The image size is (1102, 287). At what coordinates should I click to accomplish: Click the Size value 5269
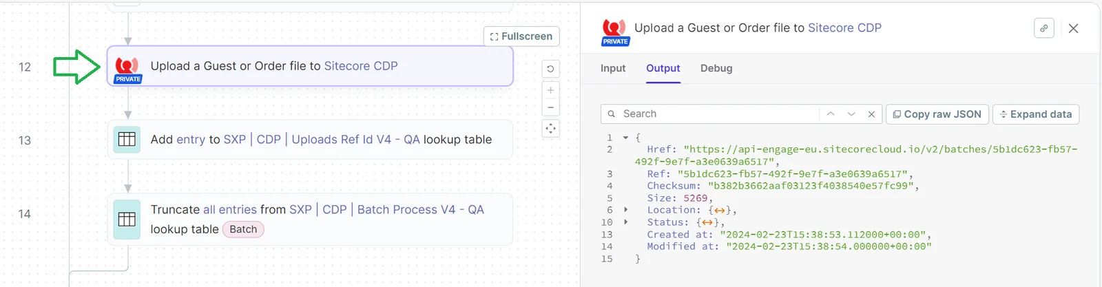click(696, 198)
